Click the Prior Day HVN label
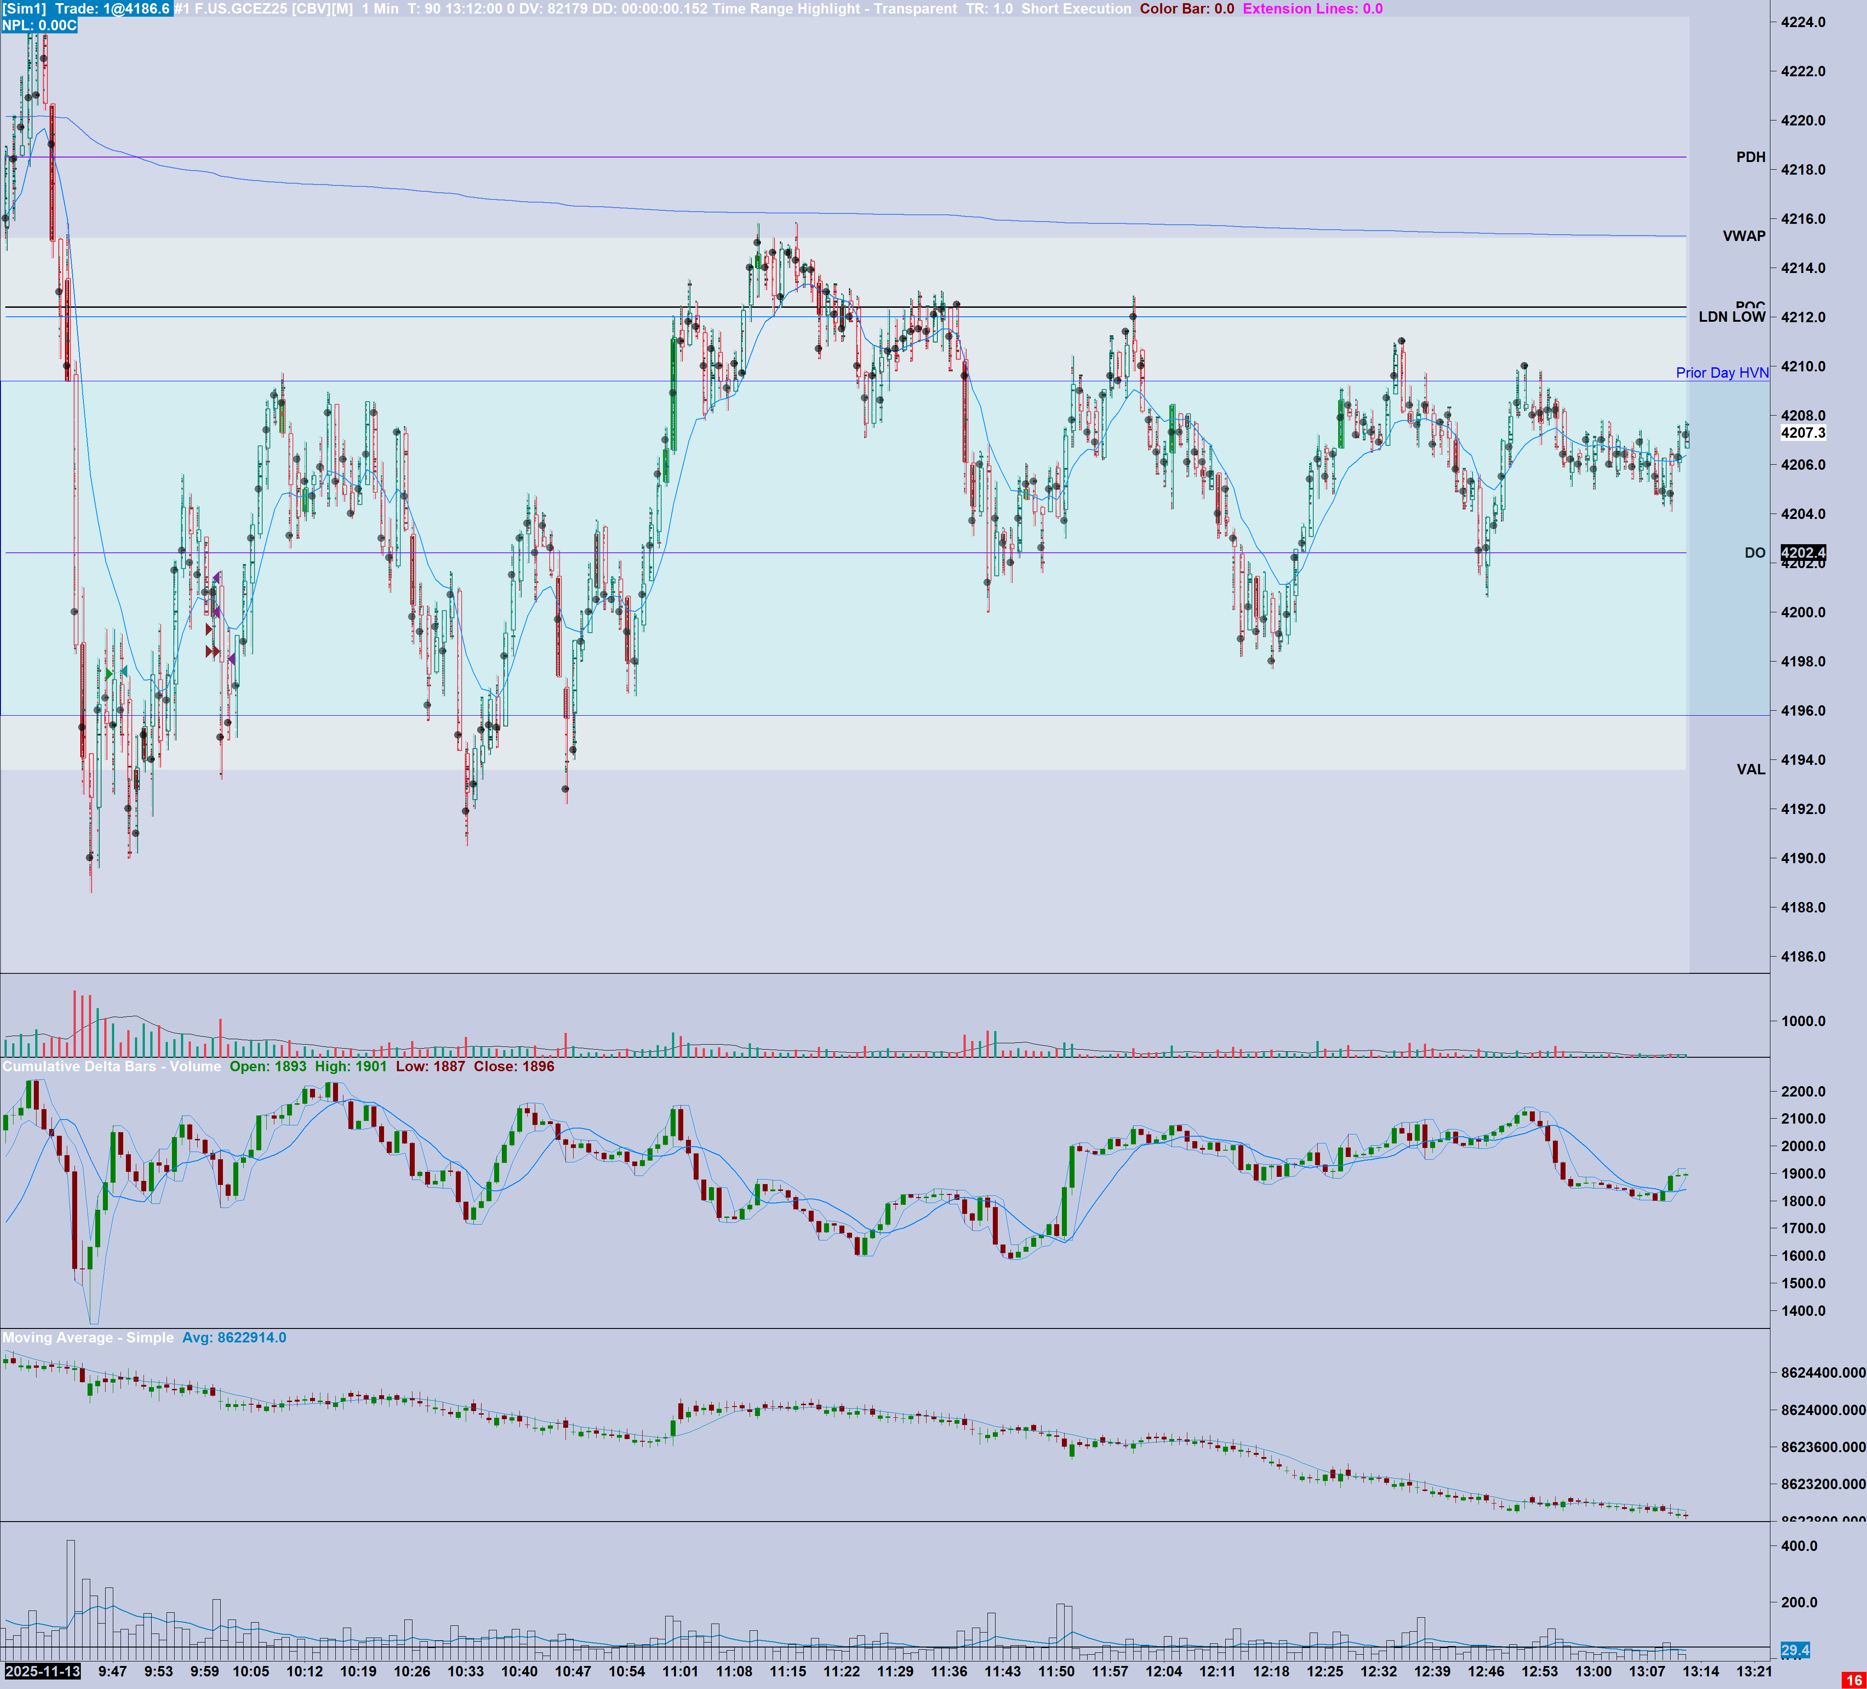This screenshot has height=1689, width=1867. point(1722,372)
